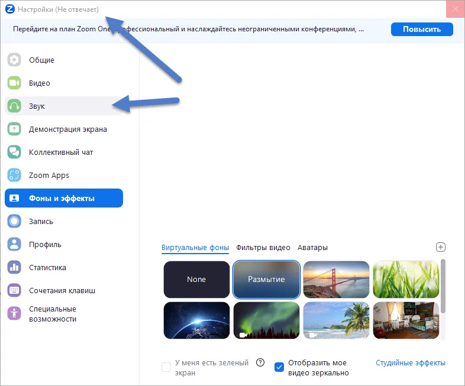Choose the Earth from space background
Viewport: 465px width, 386px height.
[x=196, y=320]
